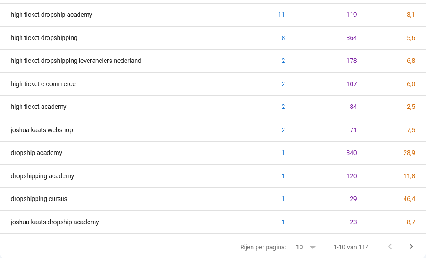Screen dimensions: 426x258
Task: Select the 'high ticket e commerce' query
Action: click(43, 84)
